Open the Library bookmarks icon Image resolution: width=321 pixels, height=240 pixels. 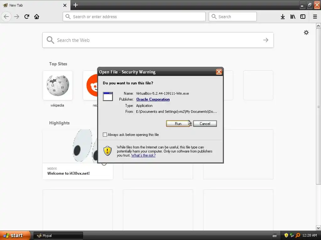coord(293,17)
